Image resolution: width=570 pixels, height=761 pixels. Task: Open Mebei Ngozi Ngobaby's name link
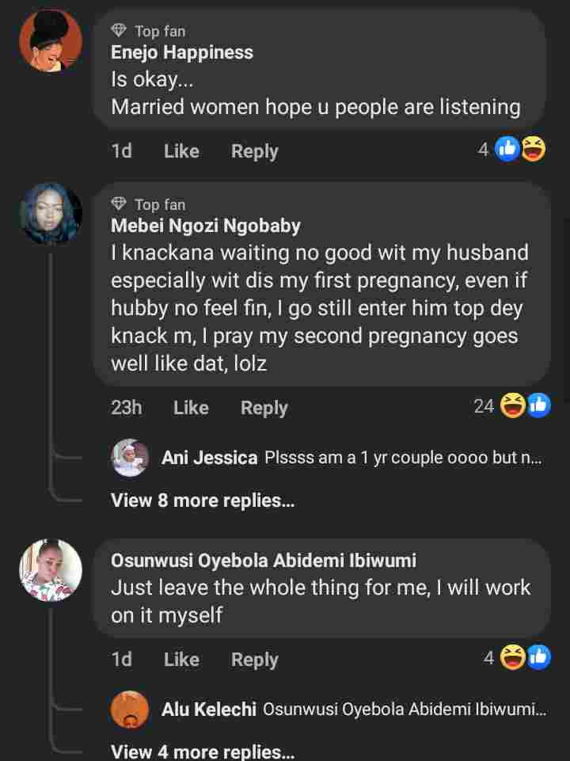point(206,226)
